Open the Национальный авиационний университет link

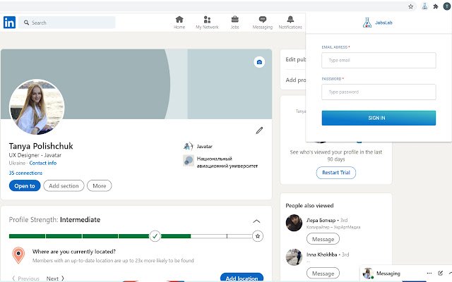(x=227, y=162)
